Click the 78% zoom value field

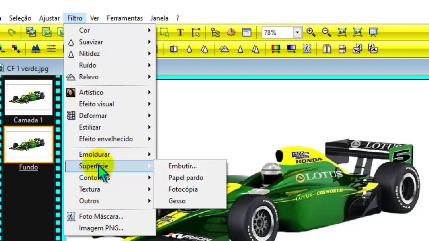278,32
